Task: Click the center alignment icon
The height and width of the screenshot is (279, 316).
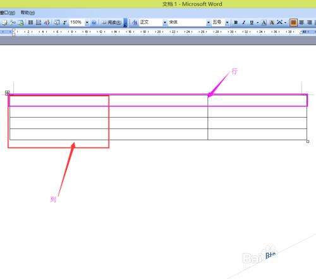Action: [x=301, y=22]
